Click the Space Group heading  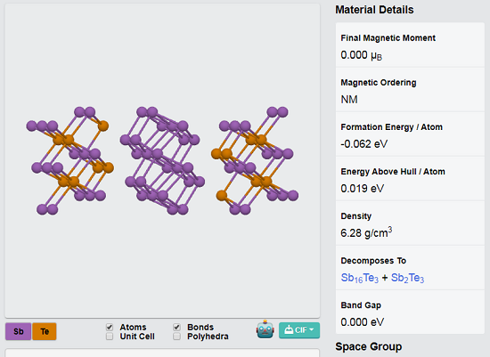[x=369, y=346]
